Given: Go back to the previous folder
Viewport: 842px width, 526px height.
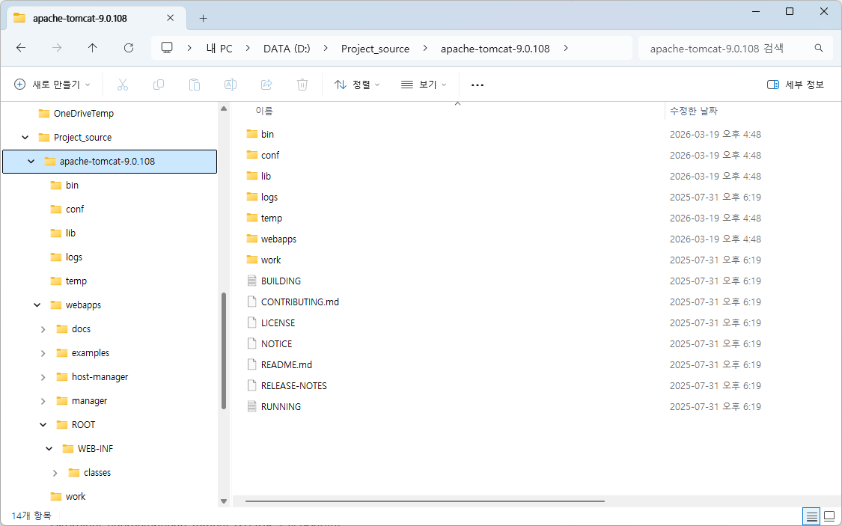Looking at the screenshot, I should [x=21, y=48].
